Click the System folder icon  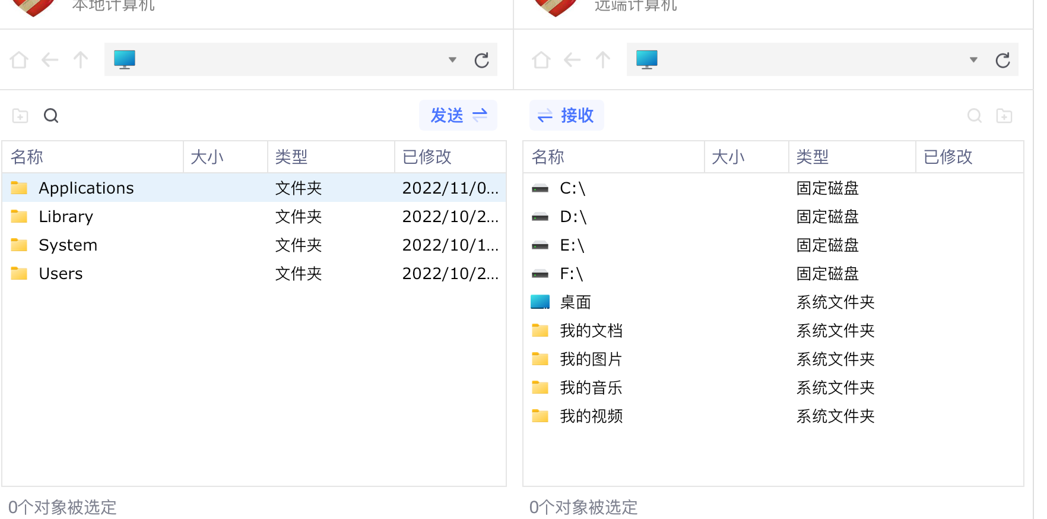(19, 245)
